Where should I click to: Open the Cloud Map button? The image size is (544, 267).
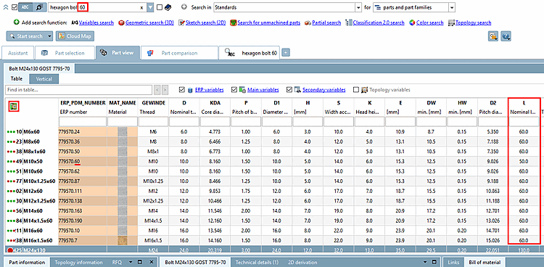coord(75,36)
